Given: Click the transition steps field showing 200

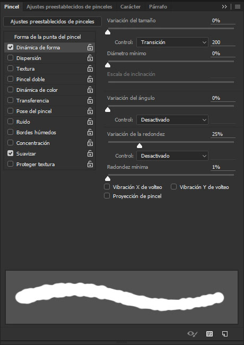Looking at the screenshot, I should point(223,42).
